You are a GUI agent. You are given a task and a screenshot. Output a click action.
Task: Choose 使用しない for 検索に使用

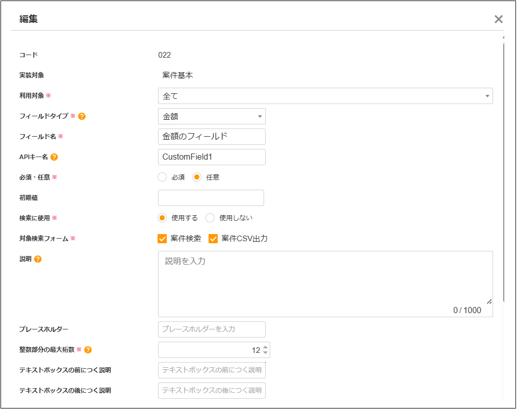click(x=210, y=218)
